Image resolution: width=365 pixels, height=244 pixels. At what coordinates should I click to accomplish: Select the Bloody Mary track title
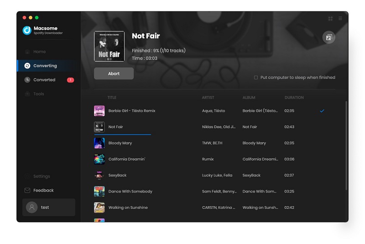[120, 143]
